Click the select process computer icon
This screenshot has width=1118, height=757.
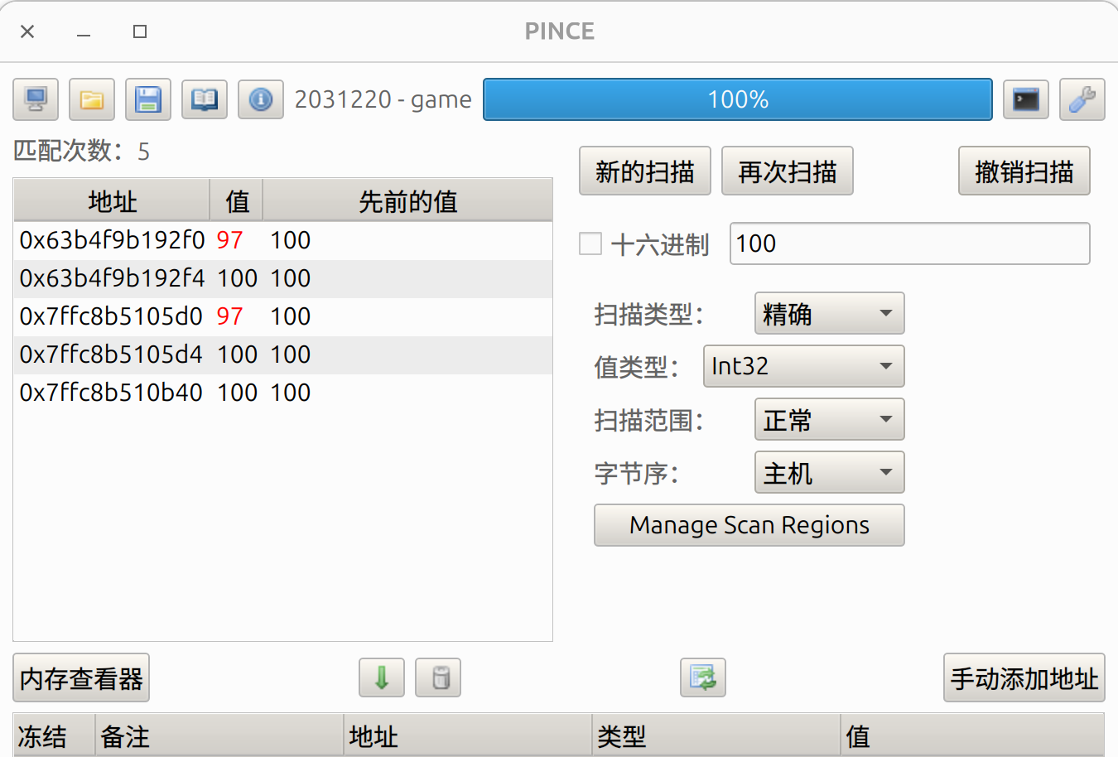pyautogui.click(x=36, y=100)
